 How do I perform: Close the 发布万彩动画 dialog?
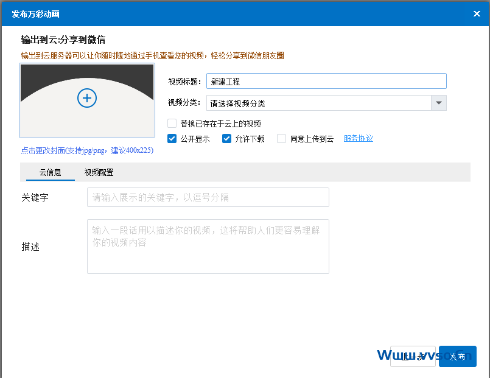tap(477, 13)
